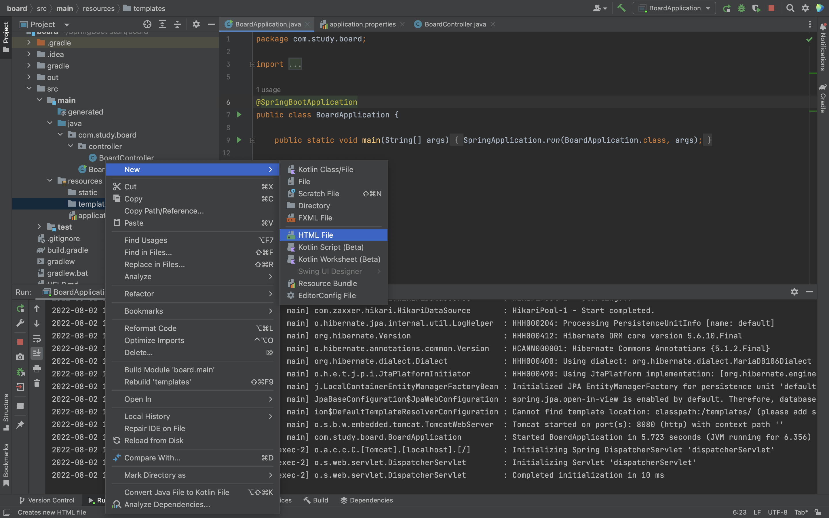Collapse the src folder in project tree
The width and height of the screenshot is (829, 518).
29,89
